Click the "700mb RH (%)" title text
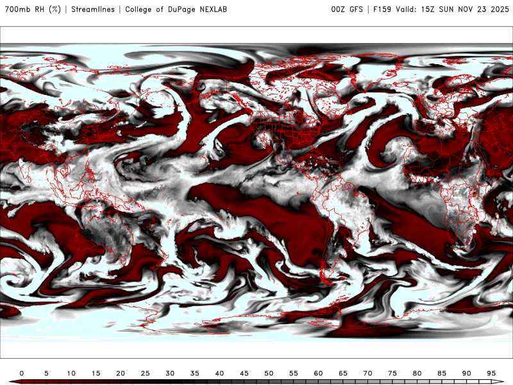513x385 pixels. (33, 9)
